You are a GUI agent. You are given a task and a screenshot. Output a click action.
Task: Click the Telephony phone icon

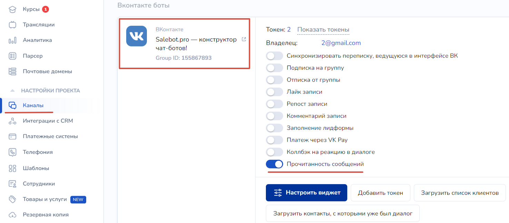(x=12, y=152)
